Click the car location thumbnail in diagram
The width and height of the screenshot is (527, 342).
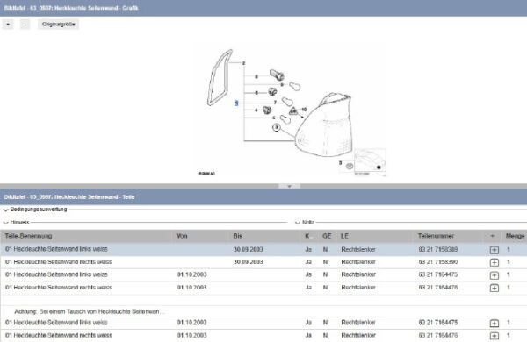(x=370, y=161)
